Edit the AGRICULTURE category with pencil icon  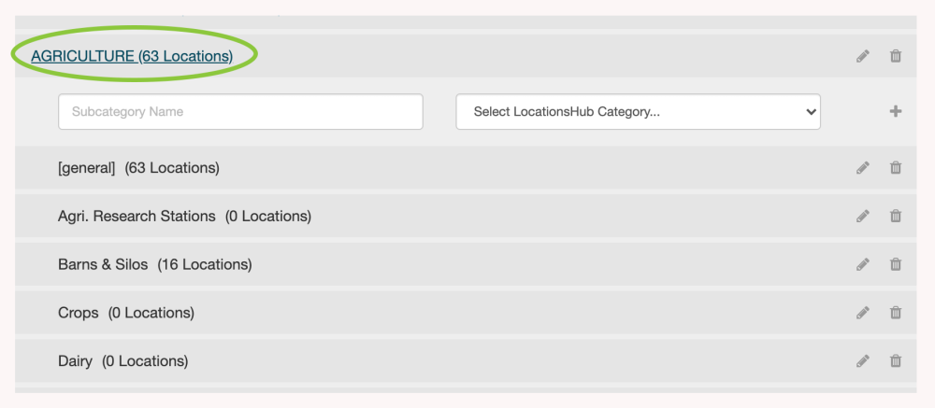(x=862, y=56)
